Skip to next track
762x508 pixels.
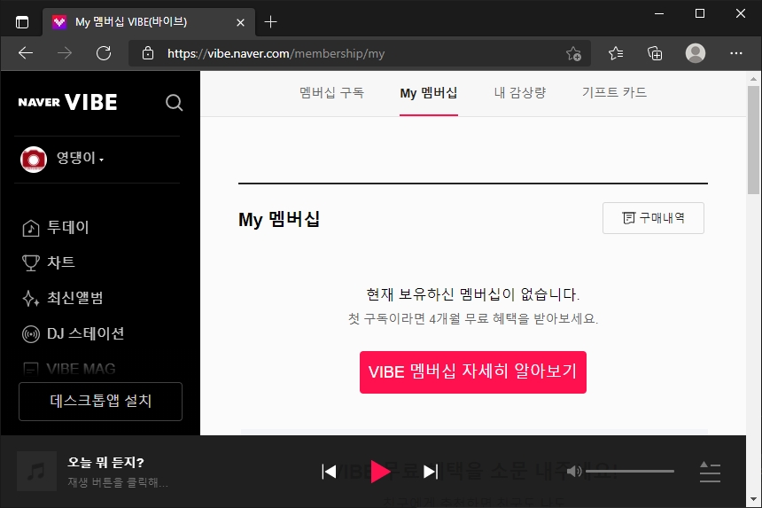click(x=431, y=471)
